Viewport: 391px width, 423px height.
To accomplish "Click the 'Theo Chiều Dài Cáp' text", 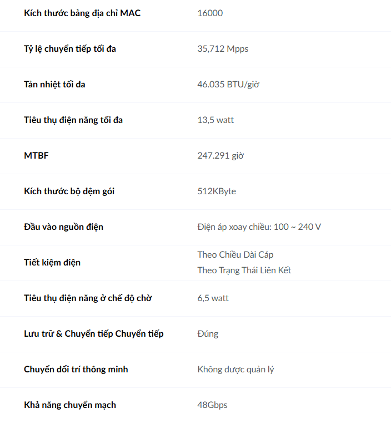I will 235,255.
